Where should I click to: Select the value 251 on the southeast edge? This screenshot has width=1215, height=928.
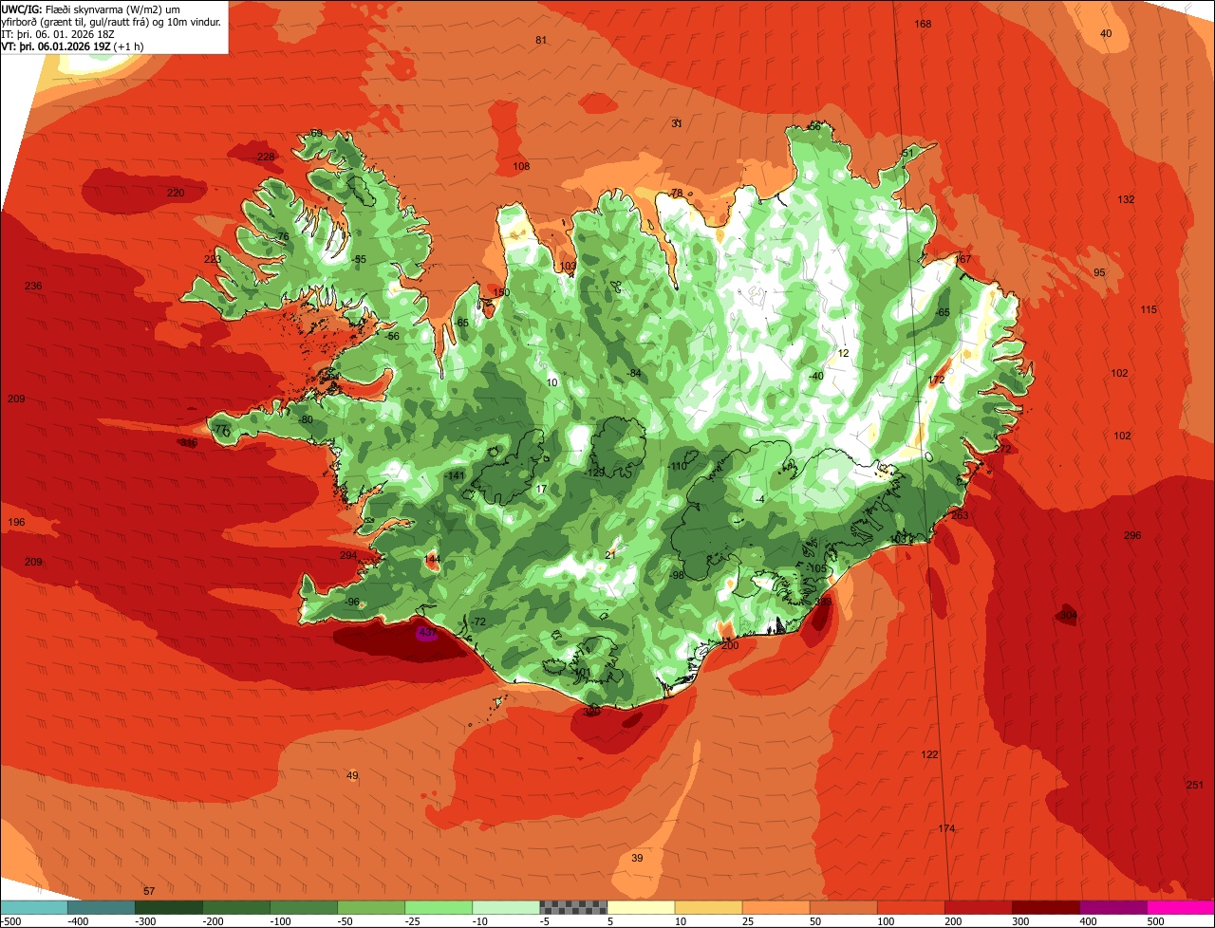(1194, 784)
